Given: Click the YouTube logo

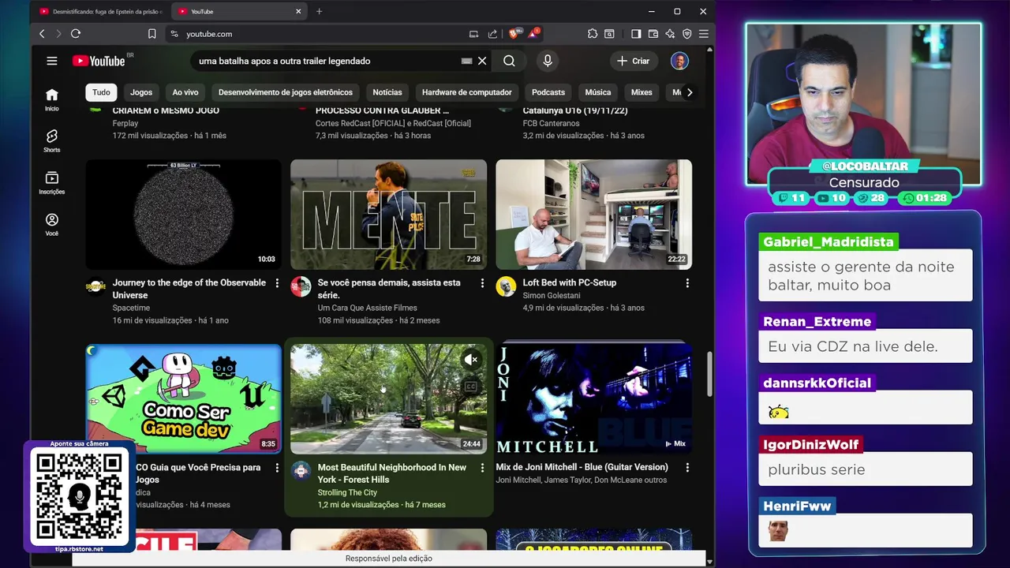Looking at the screenshot, I should (99, 61).
